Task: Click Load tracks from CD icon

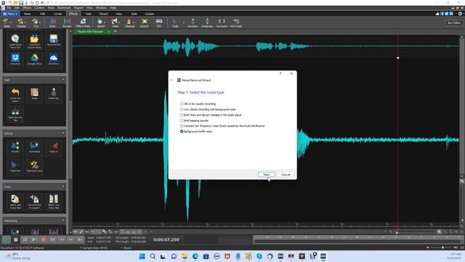Action: tap(15, 41)
